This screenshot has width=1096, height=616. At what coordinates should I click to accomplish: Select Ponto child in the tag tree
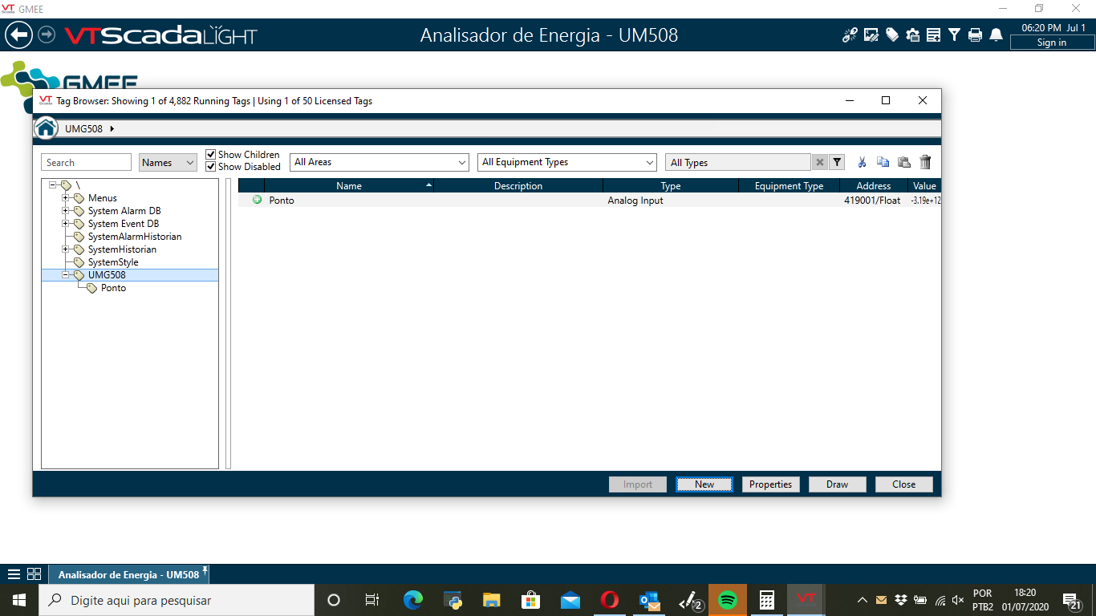coord(113,288)
